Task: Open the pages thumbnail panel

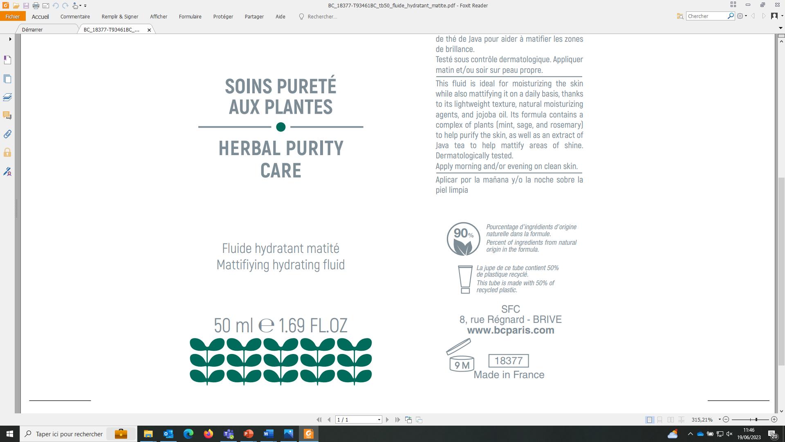Action: (7, 79)
